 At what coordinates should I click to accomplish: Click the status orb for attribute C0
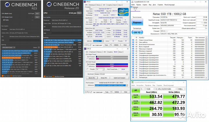tap(133, 75)
